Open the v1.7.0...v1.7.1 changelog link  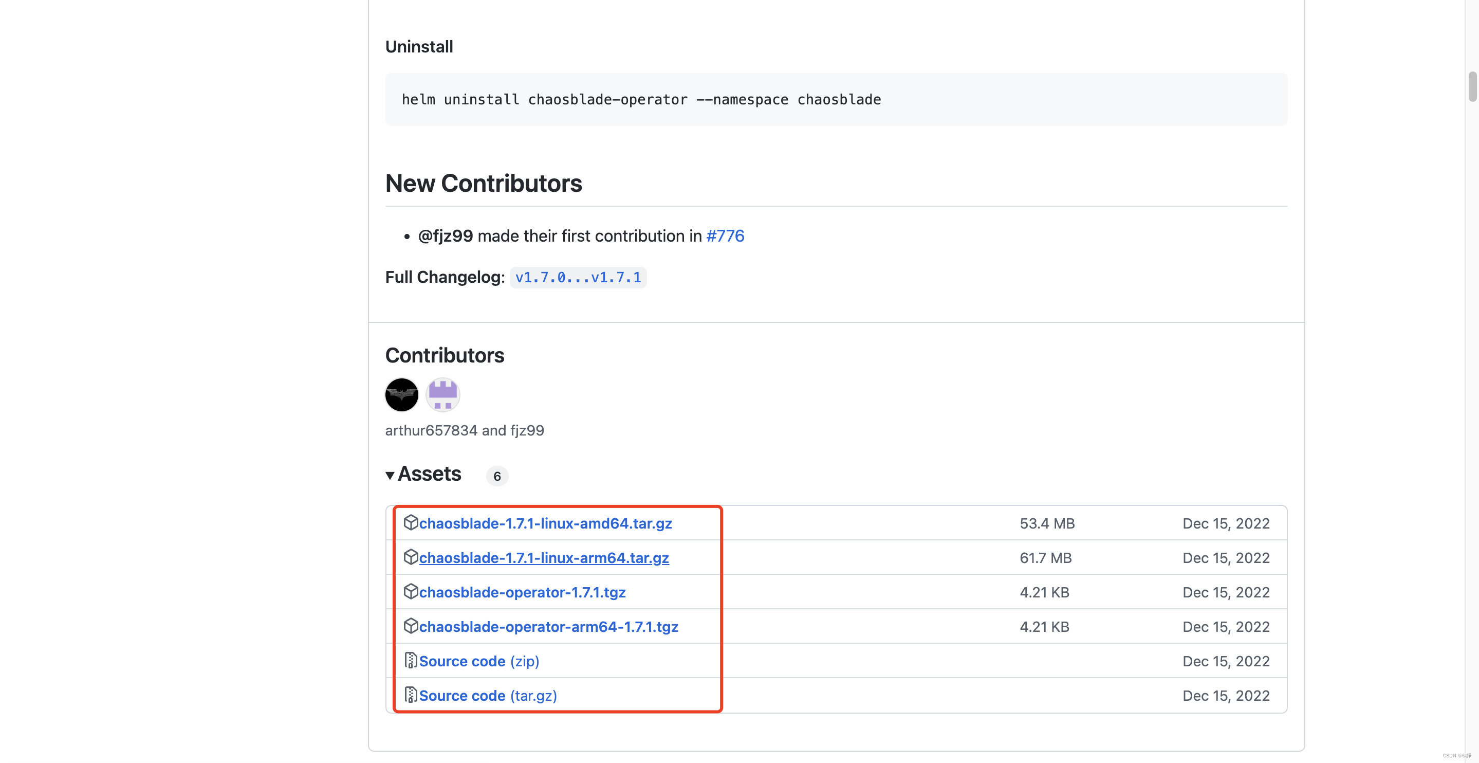coord(578,278)
